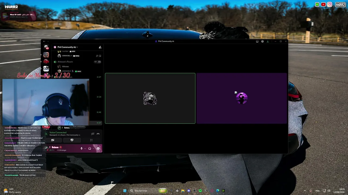Open headphone output options arrow
Viewport: 348px width, 195px height.
pyautogui.click(x=93, y=148)
